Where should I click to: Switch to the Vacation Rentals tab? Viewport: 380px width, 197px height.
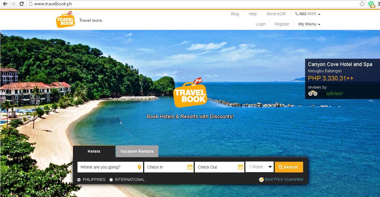point(137,151)
